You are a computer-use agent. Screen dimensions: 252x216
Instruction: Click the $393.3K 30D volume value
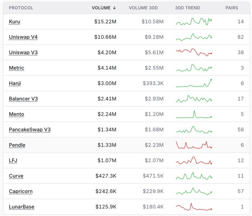tap(153, 83)
